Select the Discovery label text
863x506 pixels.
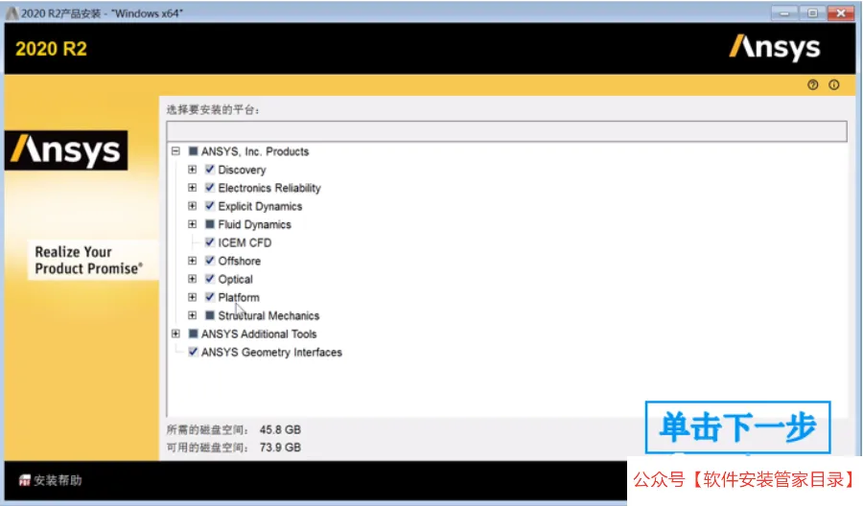[x=242, y=170]
